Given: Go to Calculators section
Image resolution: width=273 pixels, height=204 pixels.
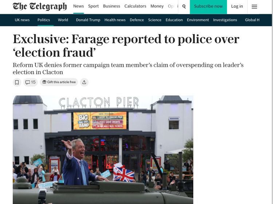Looking at the screenshot, I should point(135,6).
